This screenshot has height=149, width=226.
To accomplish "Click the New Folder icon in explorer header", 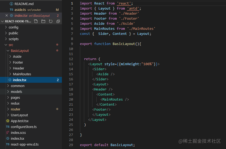I will pyautogui.click(x=43, y=21).
